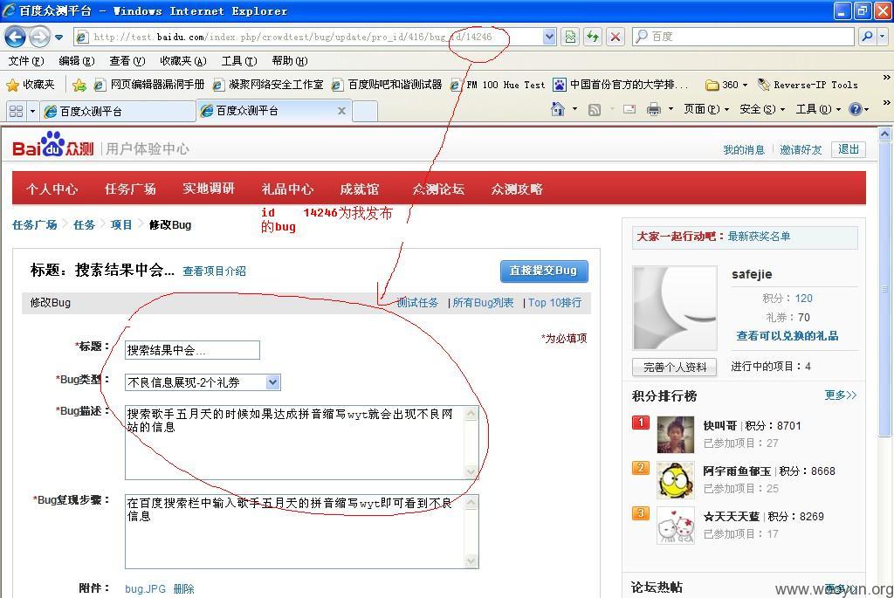The image size is (894, 598).
Task: Click the Stop loading X icon
Action: pyautogui.click(x=615, y=37)
